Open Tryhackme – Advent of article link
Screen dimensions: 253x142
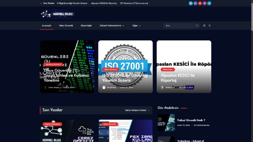click(x=191, y=141)
